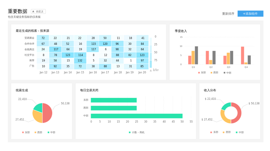Click the heatmap color scale bar

[151, 53]
